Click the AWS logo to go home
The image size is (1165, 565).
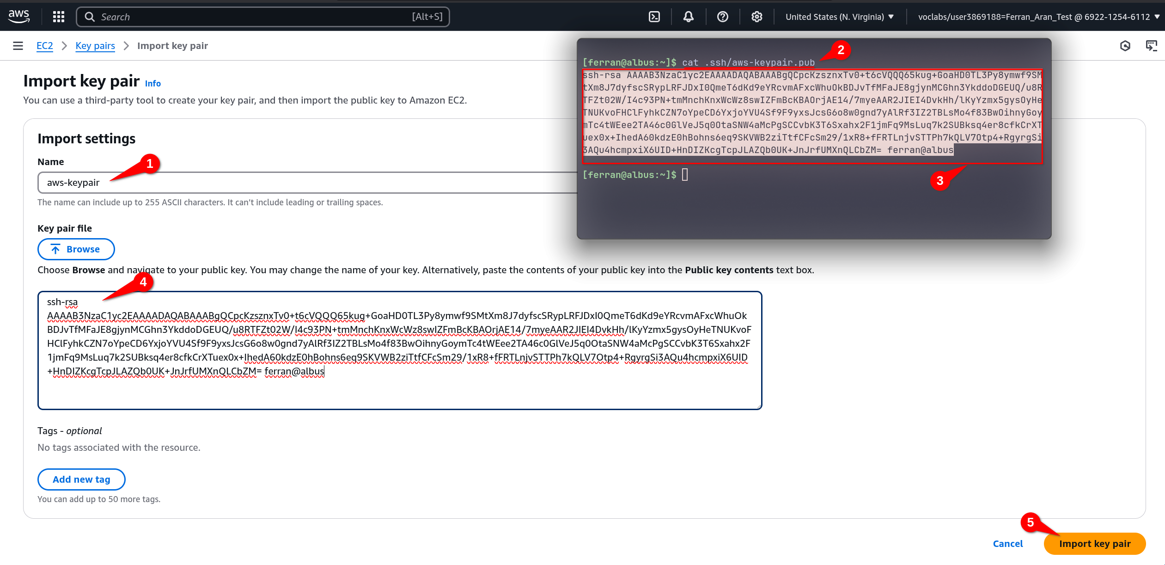point(19,17)
